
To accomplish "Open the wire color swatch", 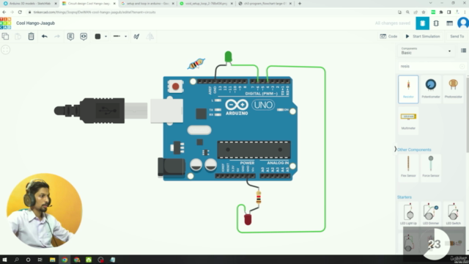I will tap(97, 37).
